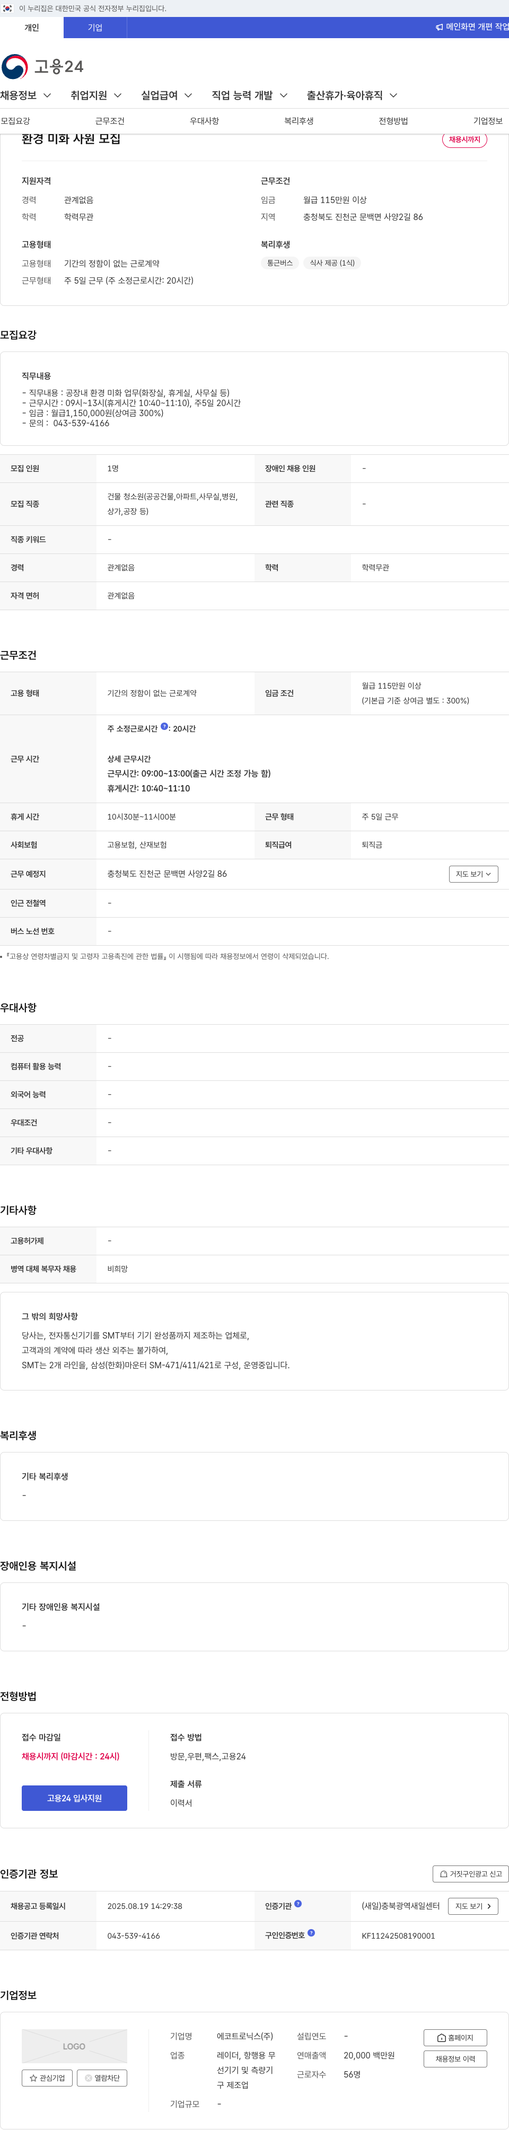509x2130 pixels.
Task: Click the (새일)충북광역새일센터 agency name
Action: point(401,1906)
